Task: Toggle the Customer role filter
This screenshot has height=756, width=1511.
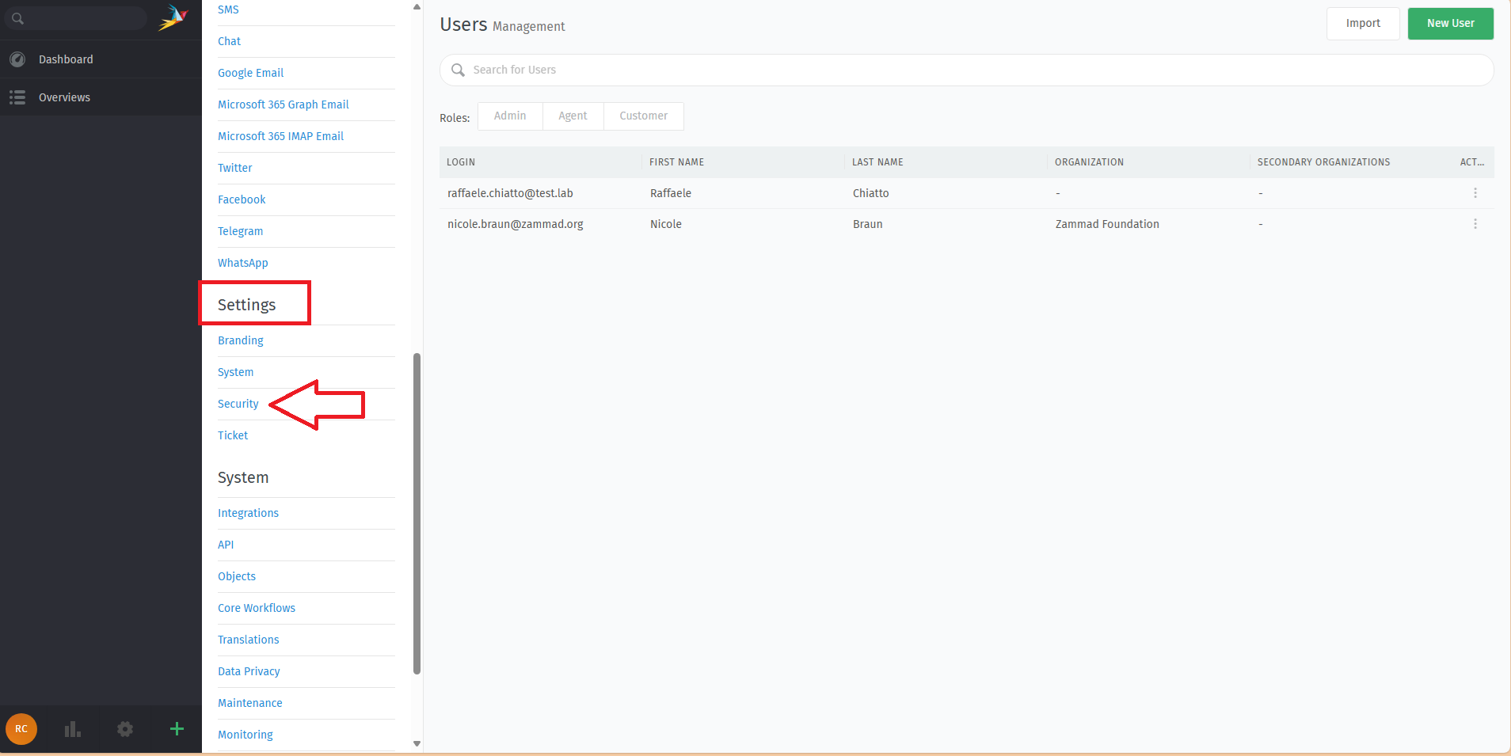Action: point(643,116)
